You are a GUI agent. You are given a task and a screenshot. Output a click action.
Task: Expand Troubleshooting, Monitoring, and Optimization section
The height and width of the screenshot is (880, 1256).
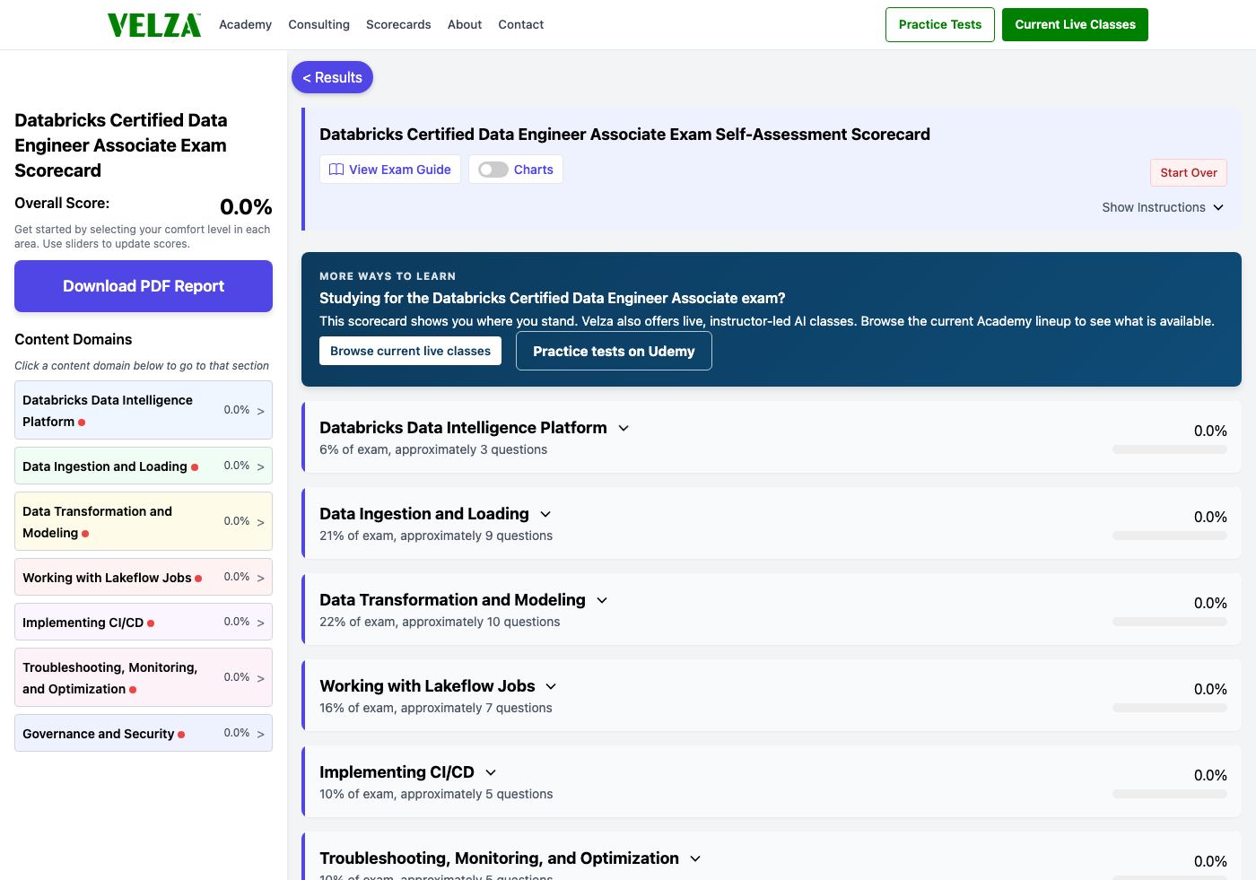tap(695, 858)
